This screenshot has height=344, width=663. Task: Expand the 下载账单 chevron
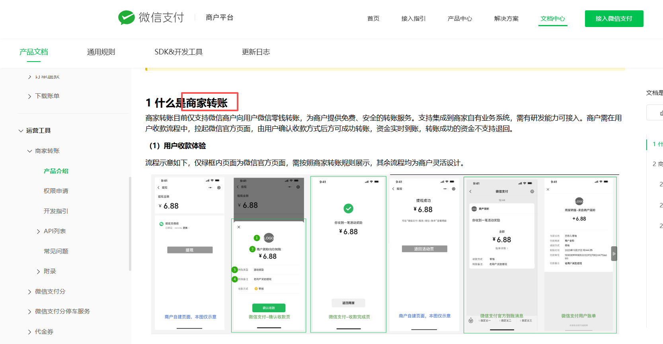coord(29,96)
